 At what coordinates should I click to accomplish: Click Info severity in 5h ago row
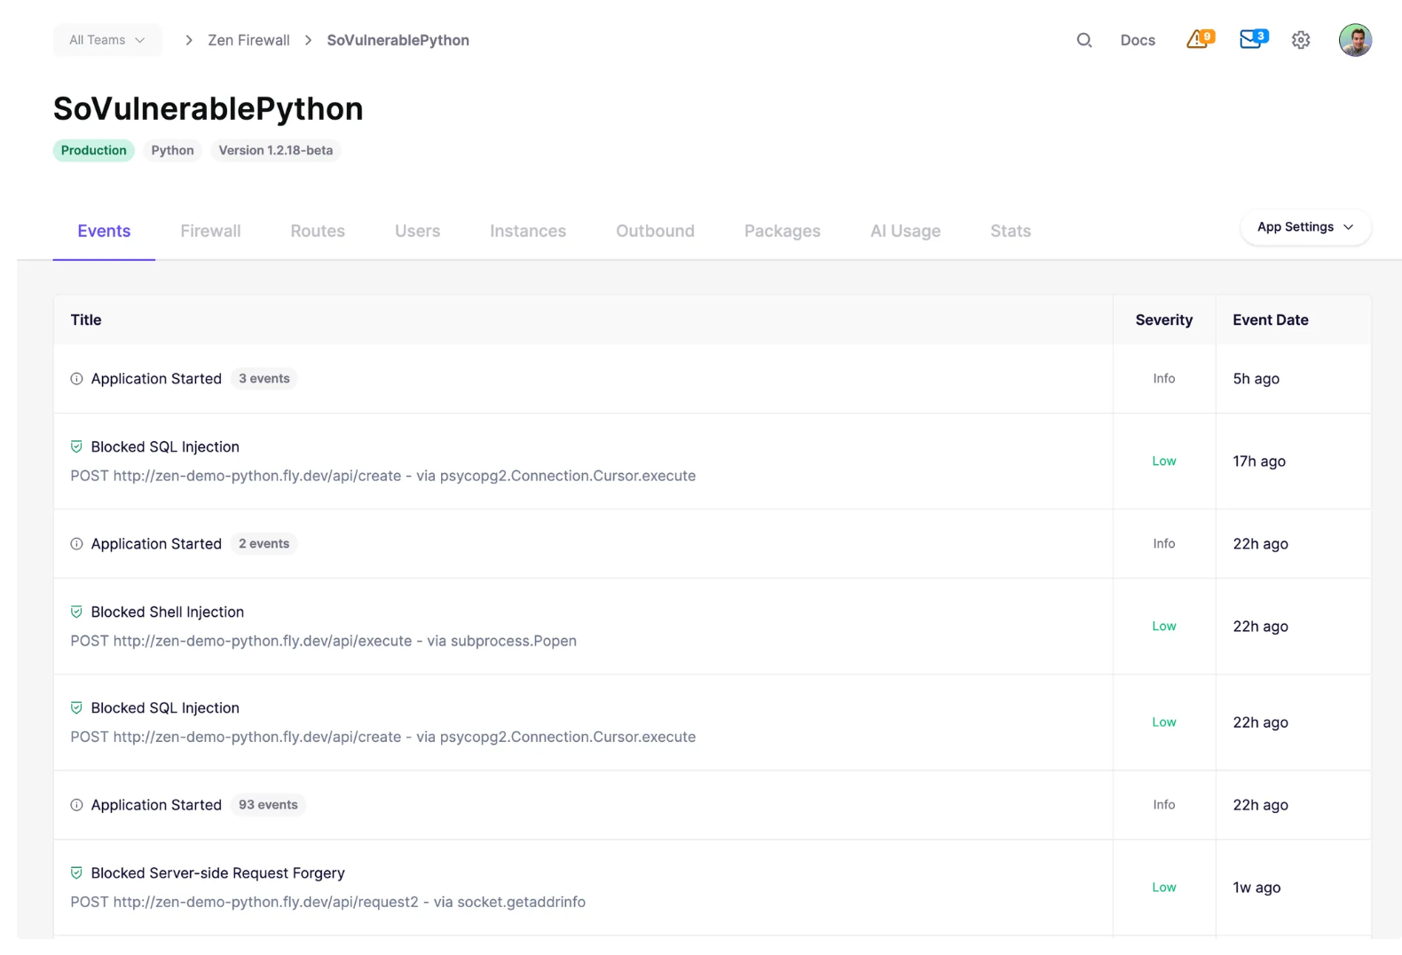tap(1163, 379)
